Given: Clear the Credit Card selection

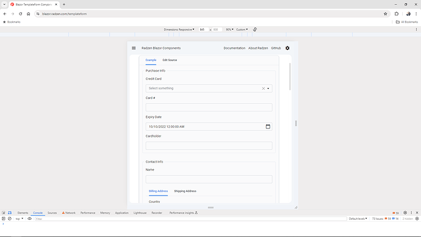Looking at the screenshot, I should coord(264,89).
